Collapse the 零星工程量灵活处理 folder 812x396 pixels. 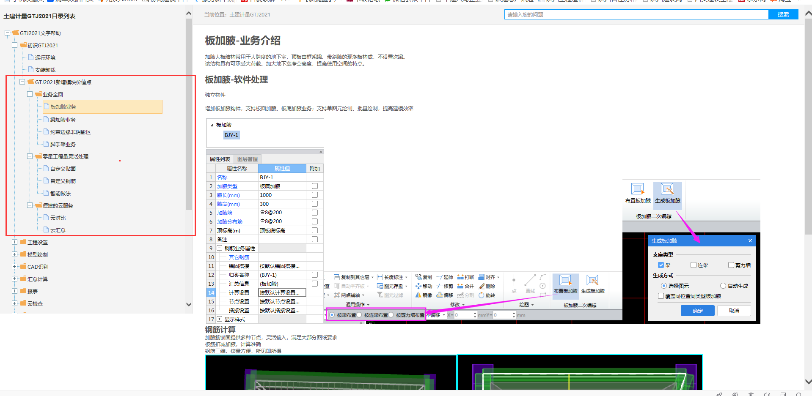pos(30,156)
